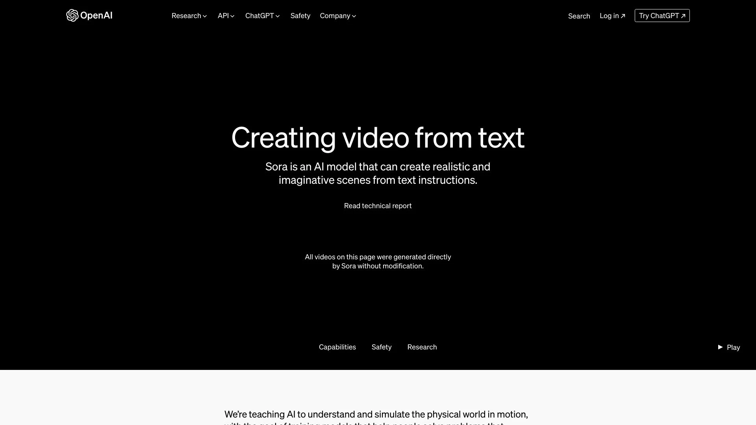
Task: Expand the Company dropdown menu
Action: 337,16
